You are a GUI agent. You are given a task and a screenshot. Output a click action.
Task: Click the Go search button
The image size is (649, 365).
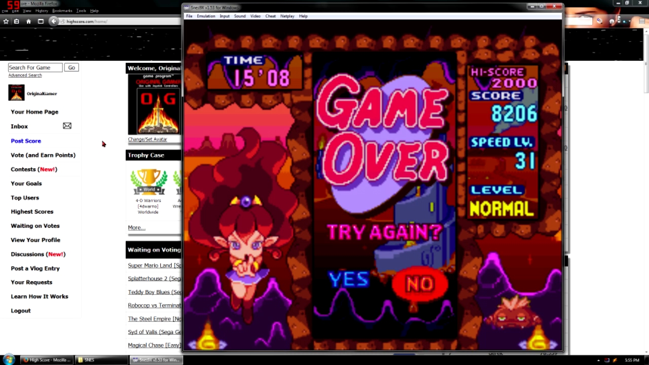click(71, 67)
